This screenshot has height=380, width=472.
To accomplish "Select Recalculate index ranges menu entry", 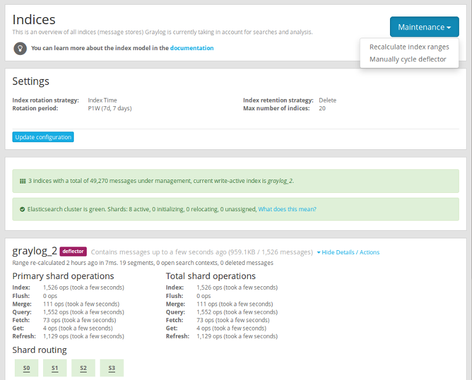I will coord(409,47).
